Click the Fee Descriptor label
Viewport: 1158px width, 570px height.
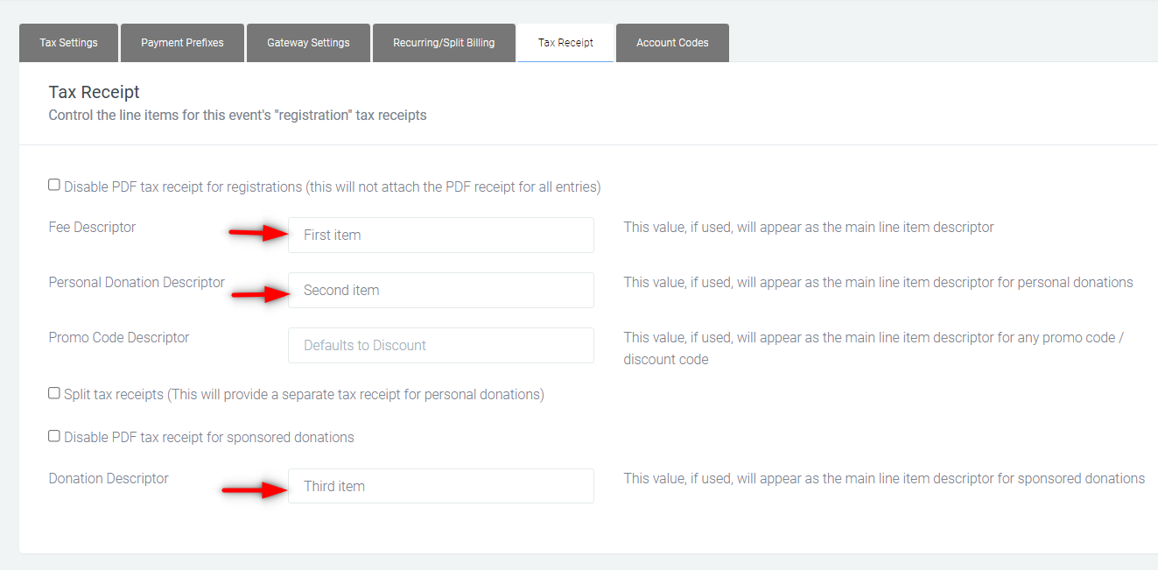pyautogui.click(x=93, y=227)
